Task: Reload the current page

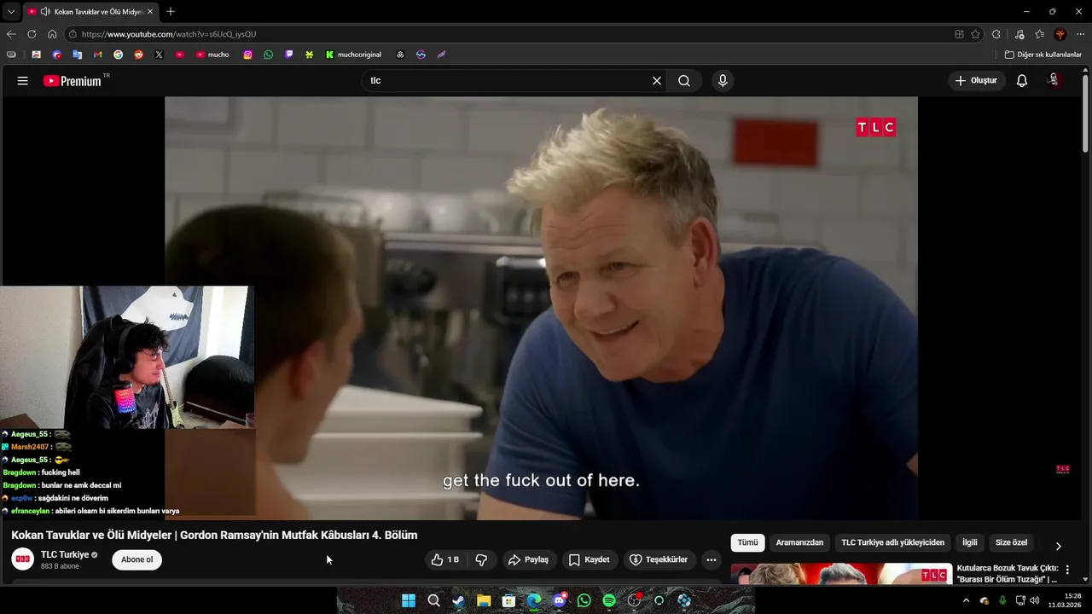Action: tap(32, 34)
